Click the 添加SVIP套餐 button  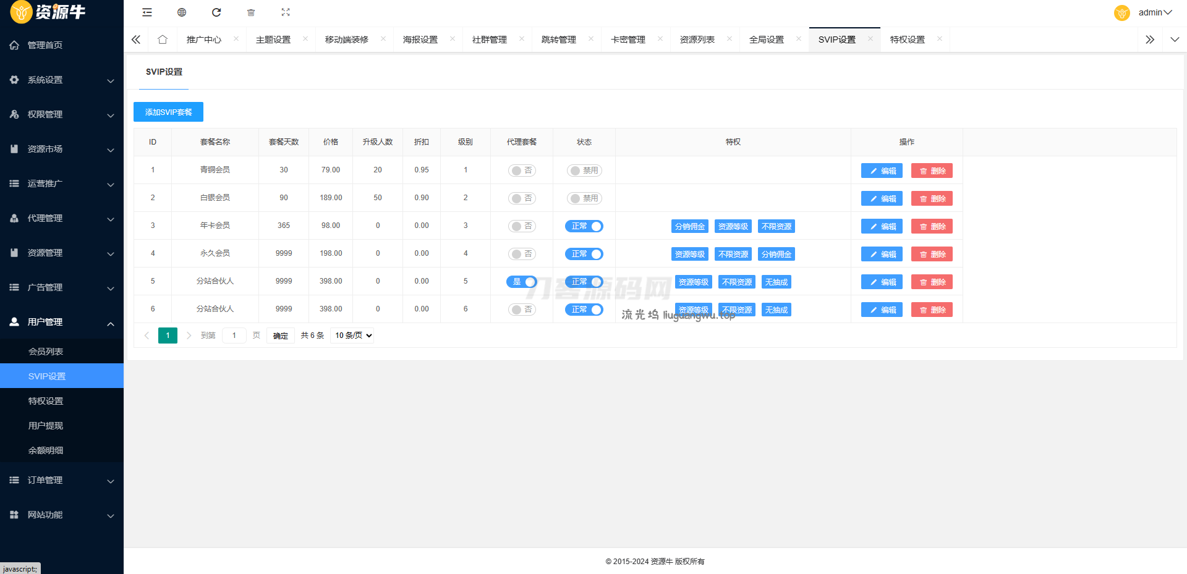168,112
